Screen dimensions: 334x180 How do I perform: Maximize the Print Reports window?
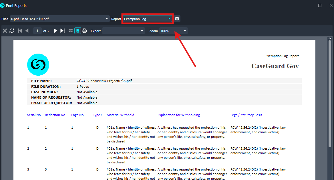[x=320, y=5]
